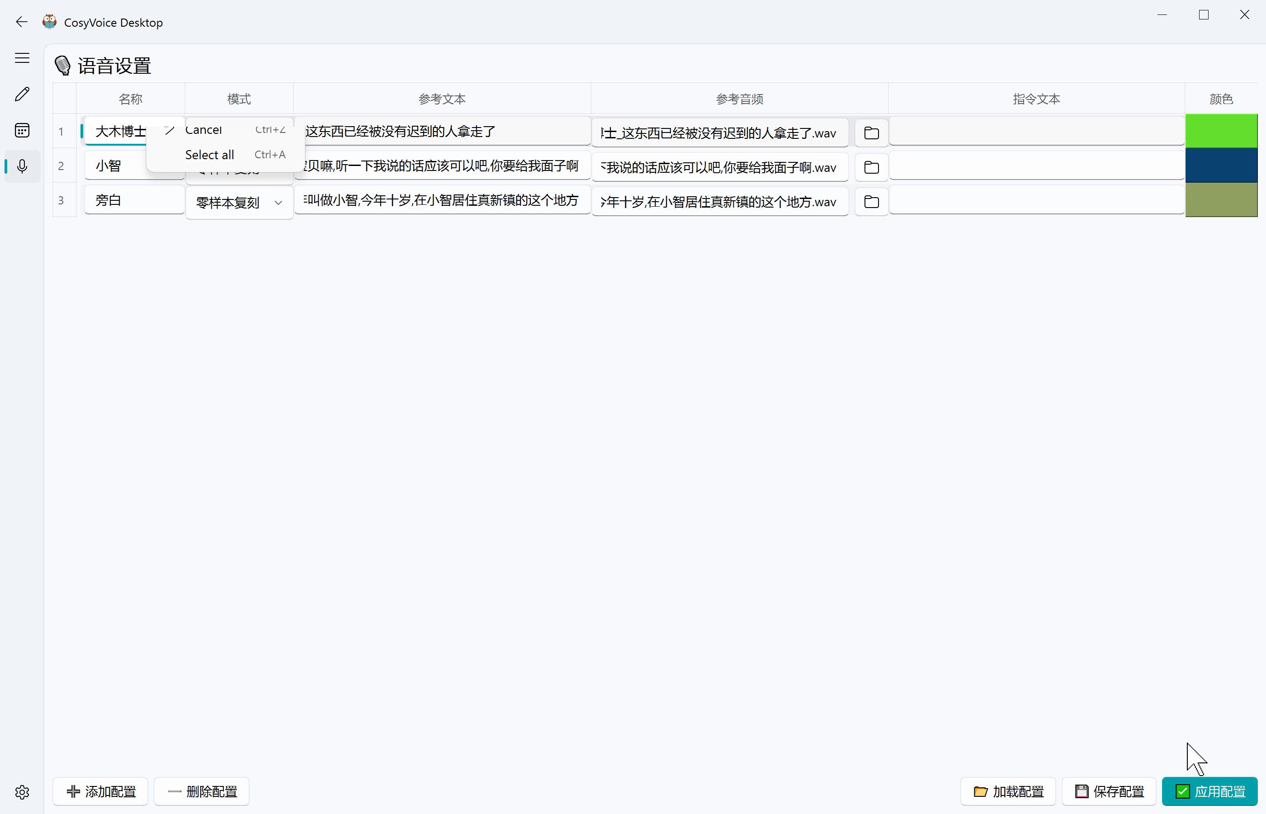Click 删除配置 button
This screenshot has height=814, width=1266.
pos(201,791)
